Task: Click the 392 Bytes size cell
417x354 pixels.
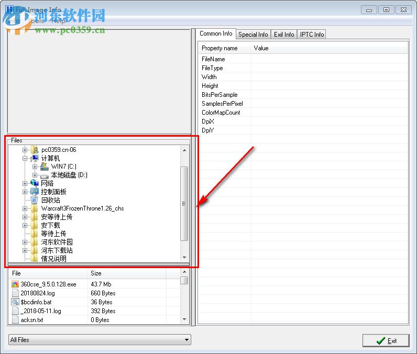Action: 103,311
